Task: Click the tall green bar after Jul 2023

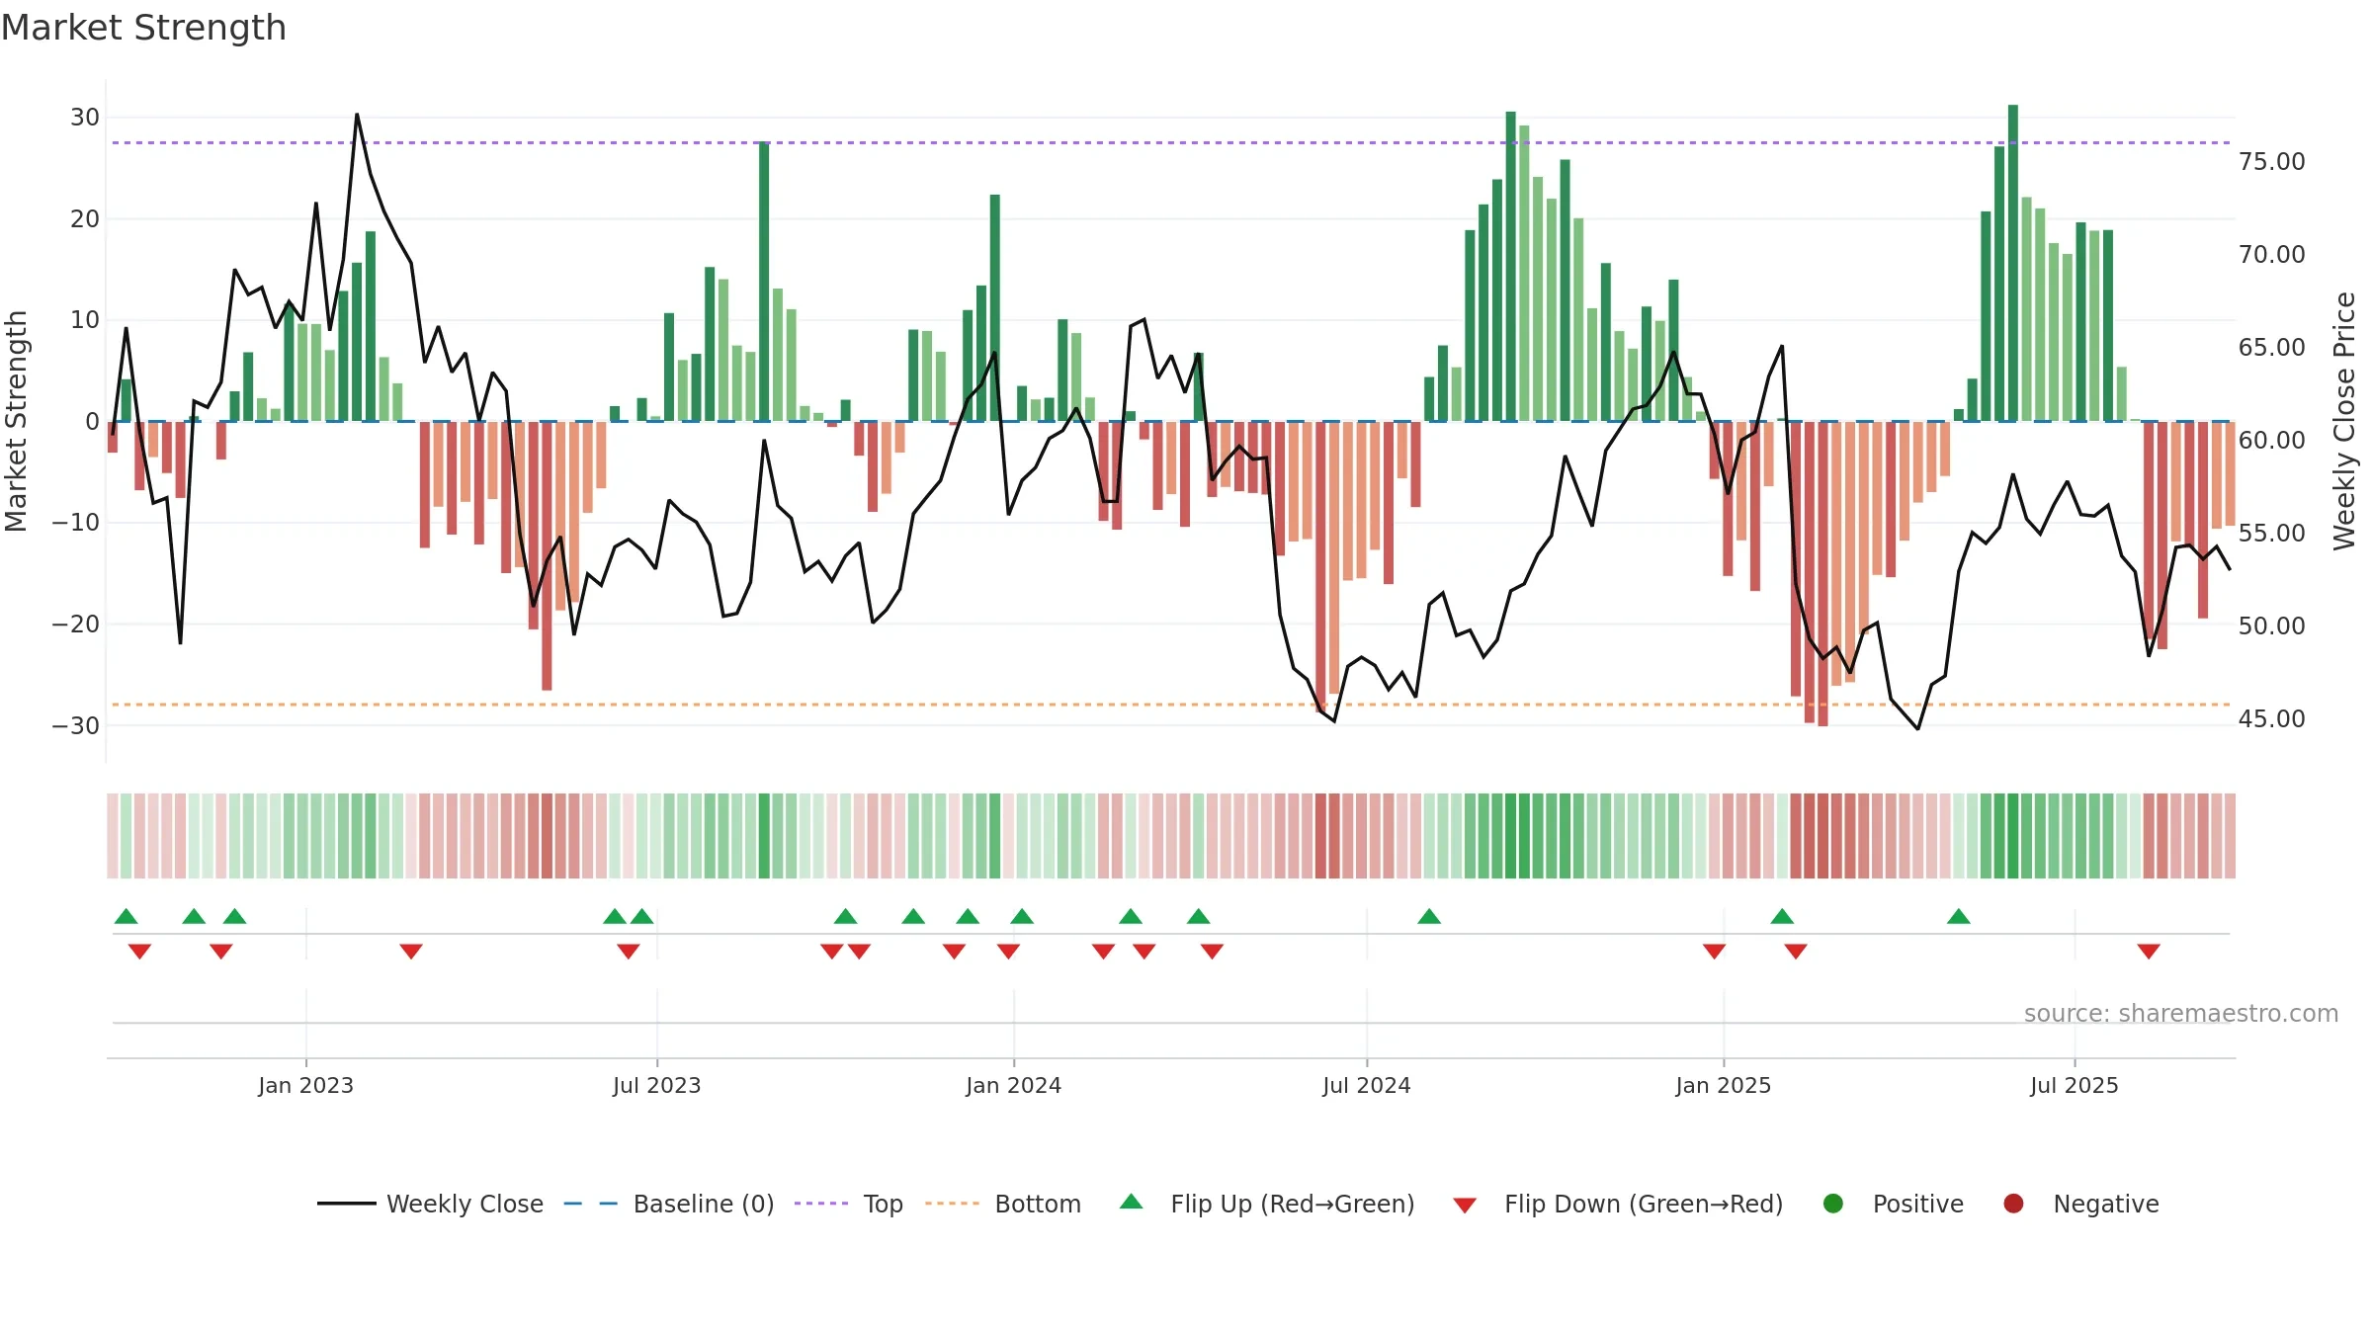Action: 763,282
